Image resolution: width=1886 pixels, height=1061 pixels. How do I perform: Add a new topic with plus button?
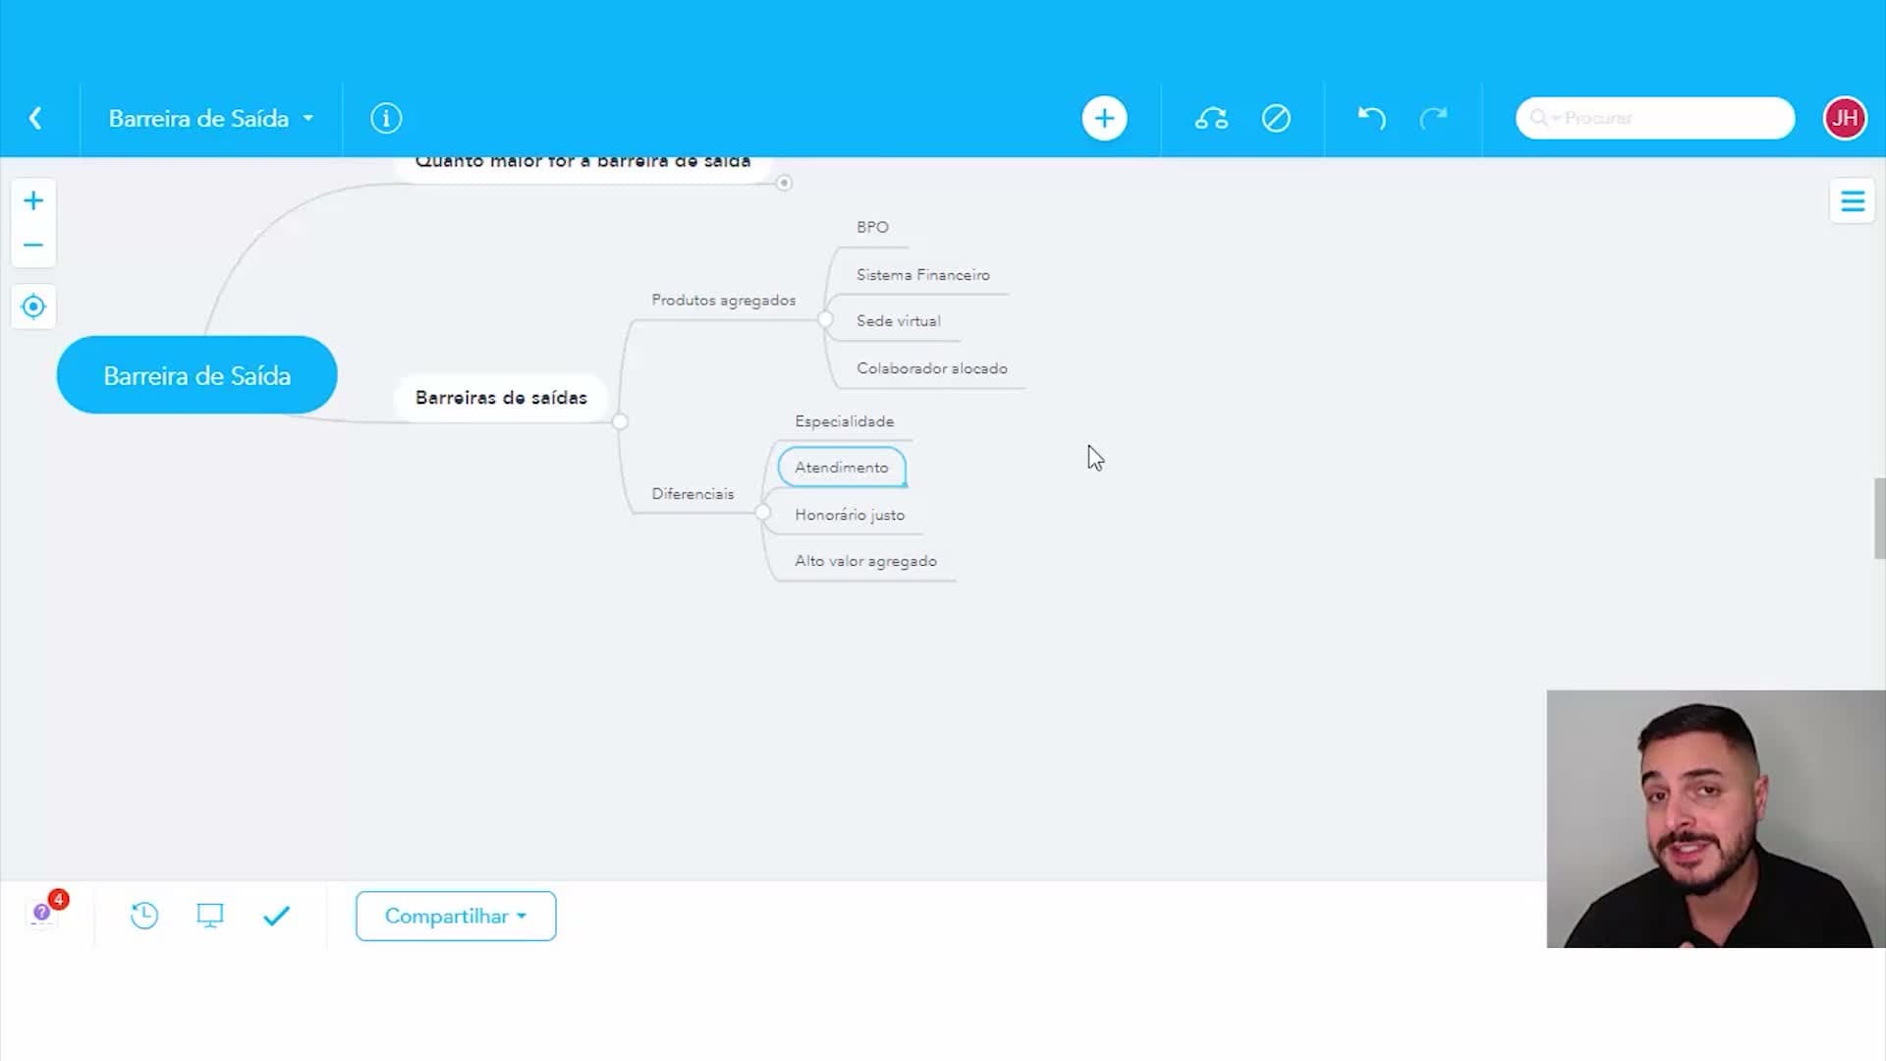click(x=1104, y=118)
